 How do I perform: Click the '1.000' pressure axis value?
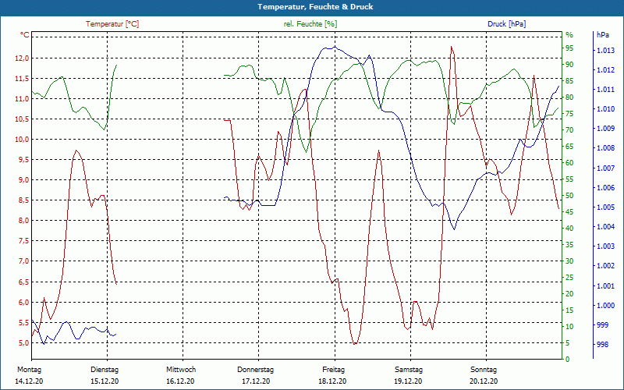(605, 306)
